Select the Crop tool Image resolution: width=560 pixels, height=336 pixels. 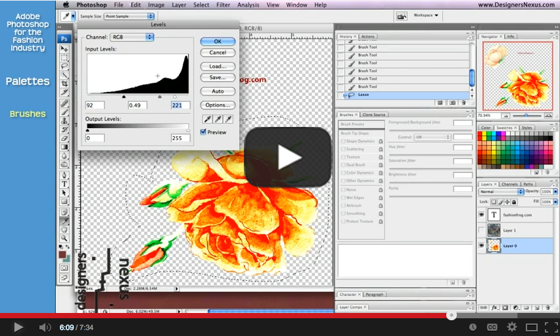(x=64, y=84)
